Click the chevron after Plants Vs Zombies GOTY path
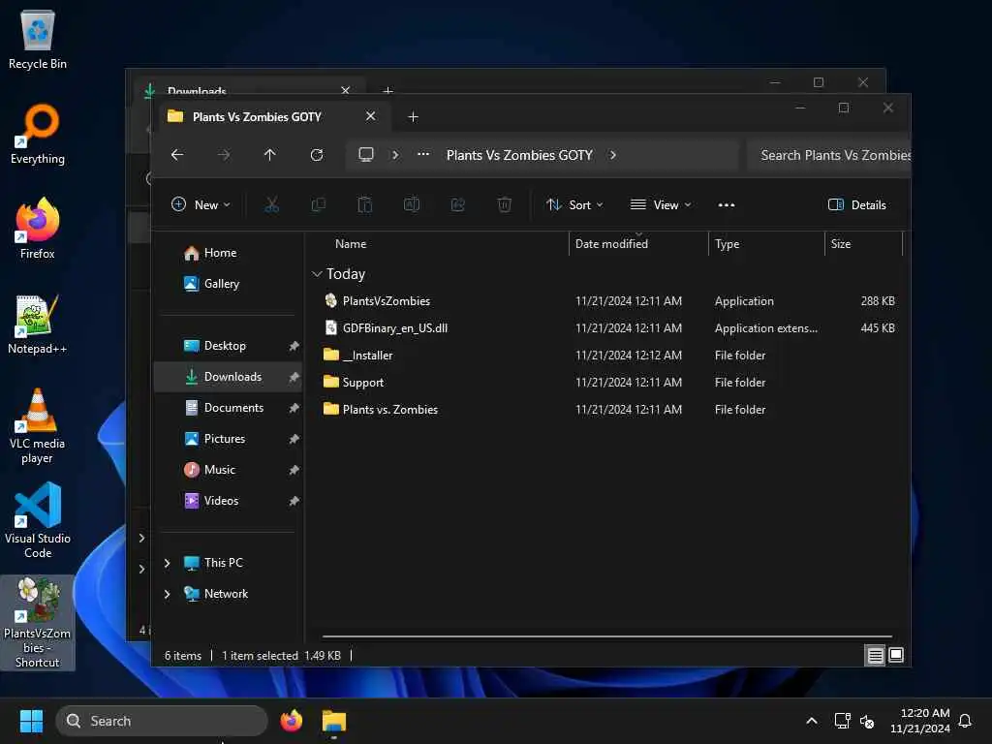The width and height of the screenshot is (992, 744). (x=612, y=155)
